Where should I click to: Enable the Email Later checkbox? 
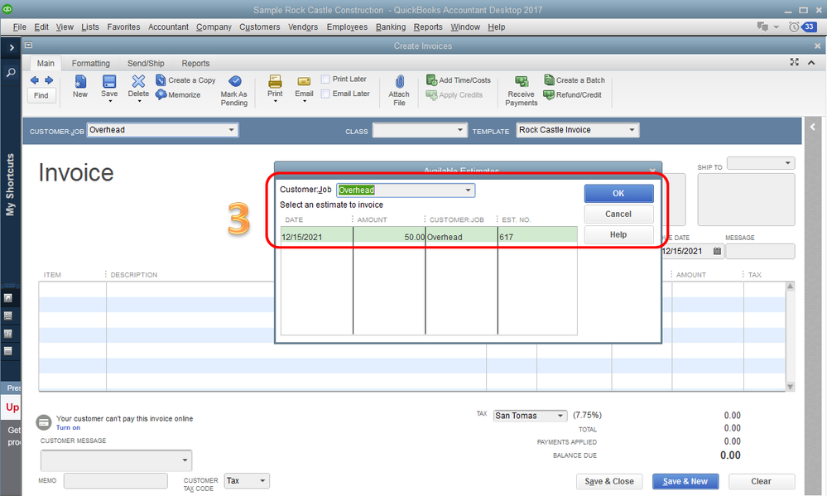tap(325, 94)
